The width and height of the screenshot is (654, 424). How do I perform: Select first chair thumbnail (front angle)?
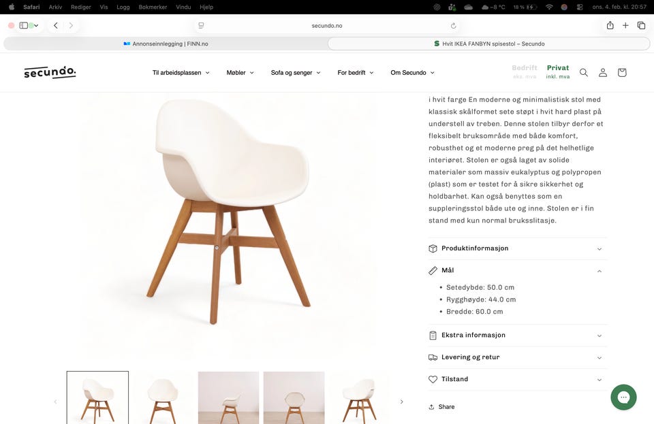(x=97, y=397)
